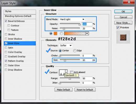
Task: Click the Make Default button
Action: coord(64,90)
